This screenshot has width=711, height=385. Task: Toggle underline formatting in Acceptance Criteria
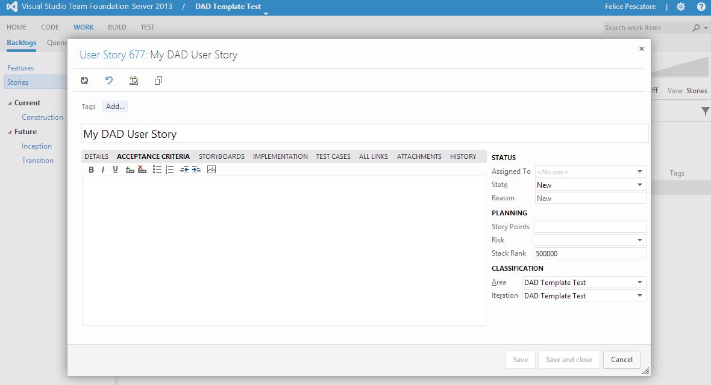(x=115, y=170)
